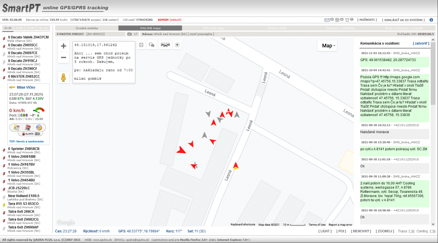Open the vehicle chat messages icon
This screenshot has height=243, width=438.
[x=151, y=45]
